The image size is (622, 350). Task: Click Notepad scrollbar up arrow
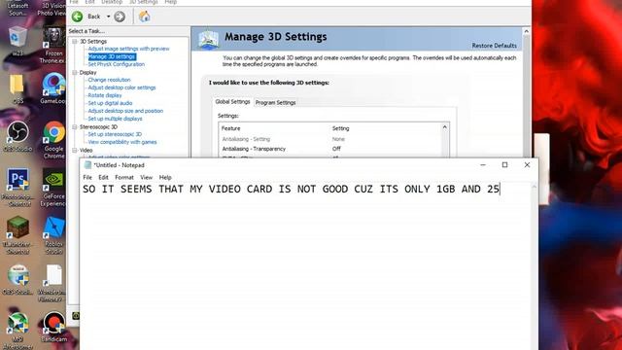[535, 187]
